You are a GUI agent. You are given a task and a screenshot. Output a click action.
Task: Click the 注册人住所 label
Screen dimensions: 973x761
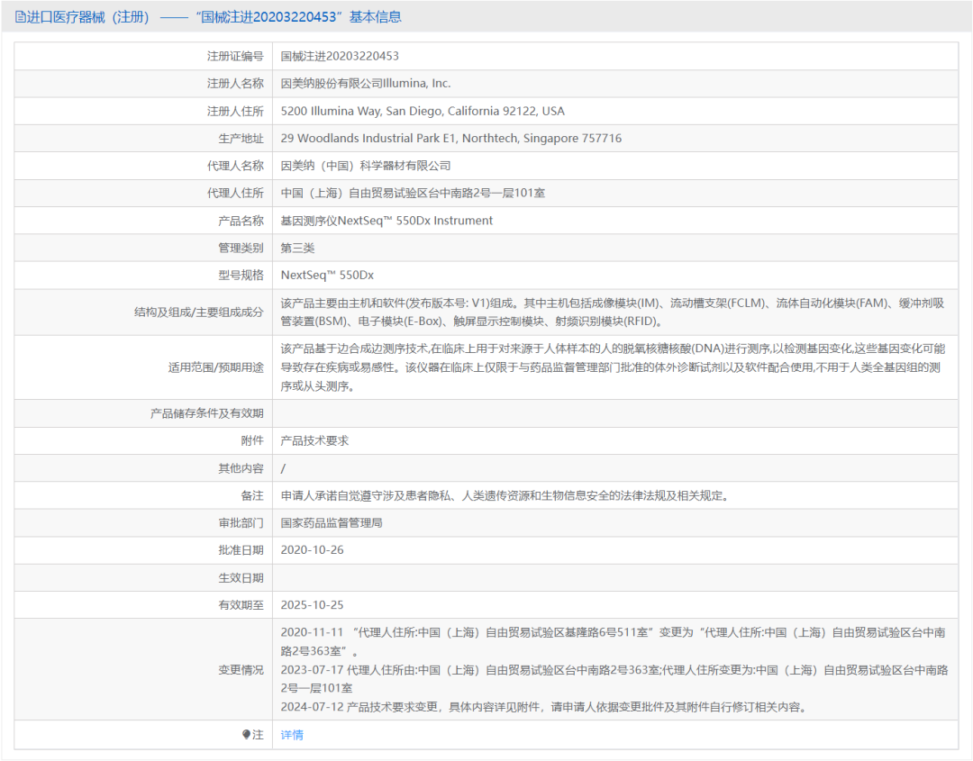[x=235, y=111]
